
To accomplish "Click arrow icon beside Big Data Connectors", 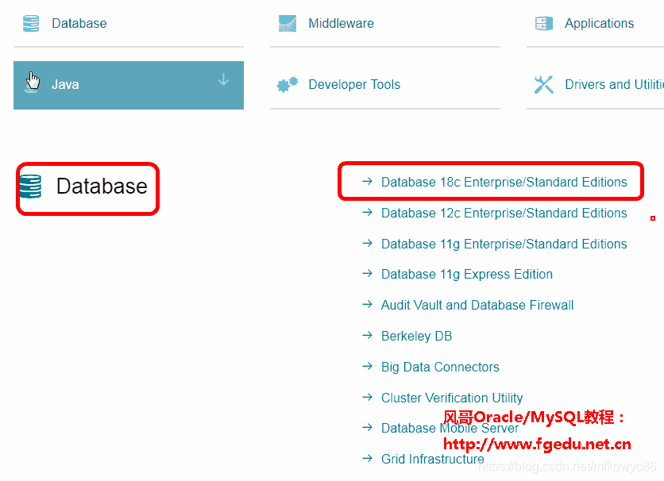I will [x=367, y=366].
